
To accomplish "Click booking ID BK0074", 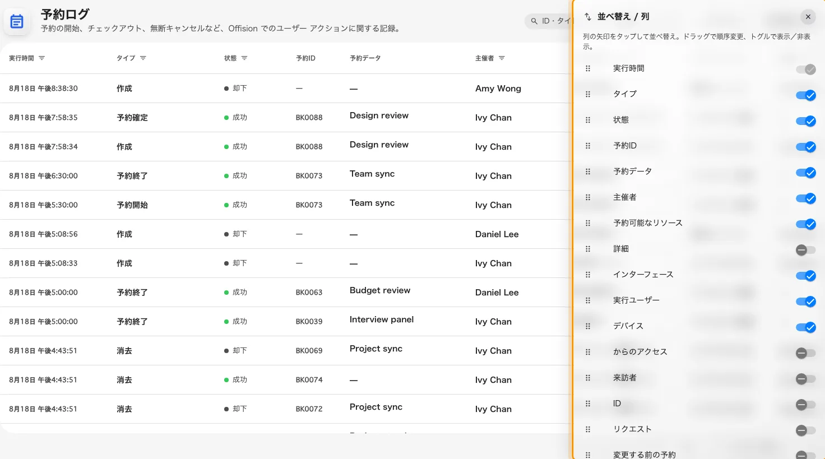I will [x=309, y=380].
